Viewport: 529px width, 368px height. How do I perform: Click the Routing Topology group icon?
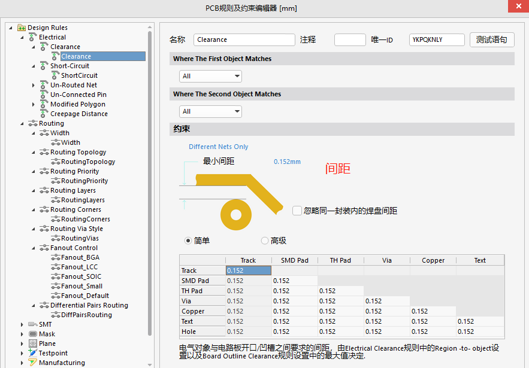(x=44, y=153)
